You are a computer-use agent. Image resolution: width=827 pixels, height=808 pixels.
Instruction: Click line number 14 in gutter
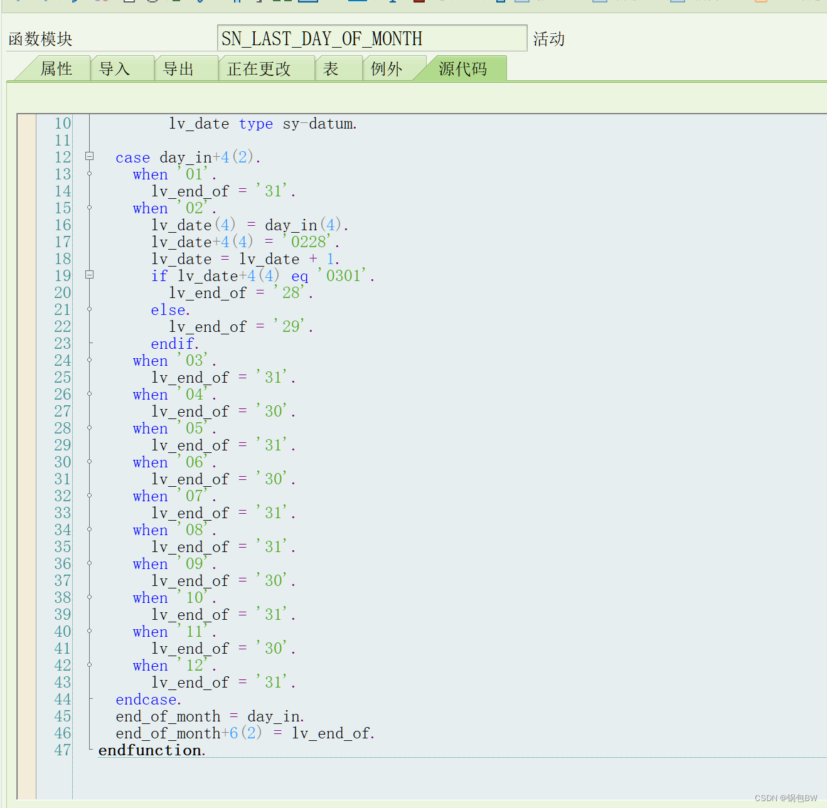(63, 191)
